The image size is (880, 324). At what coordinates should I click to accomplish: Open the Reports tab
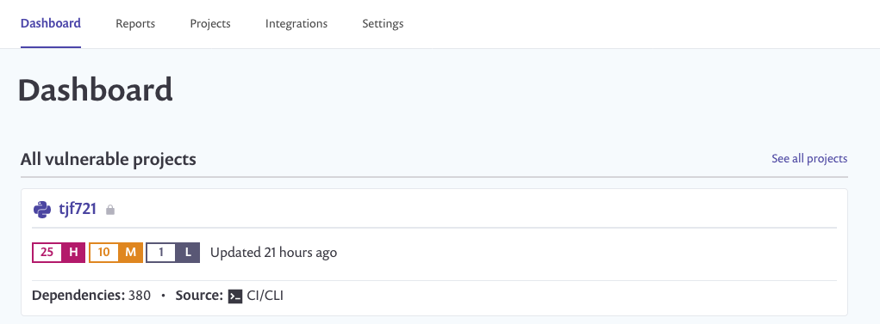pos(135,24)
